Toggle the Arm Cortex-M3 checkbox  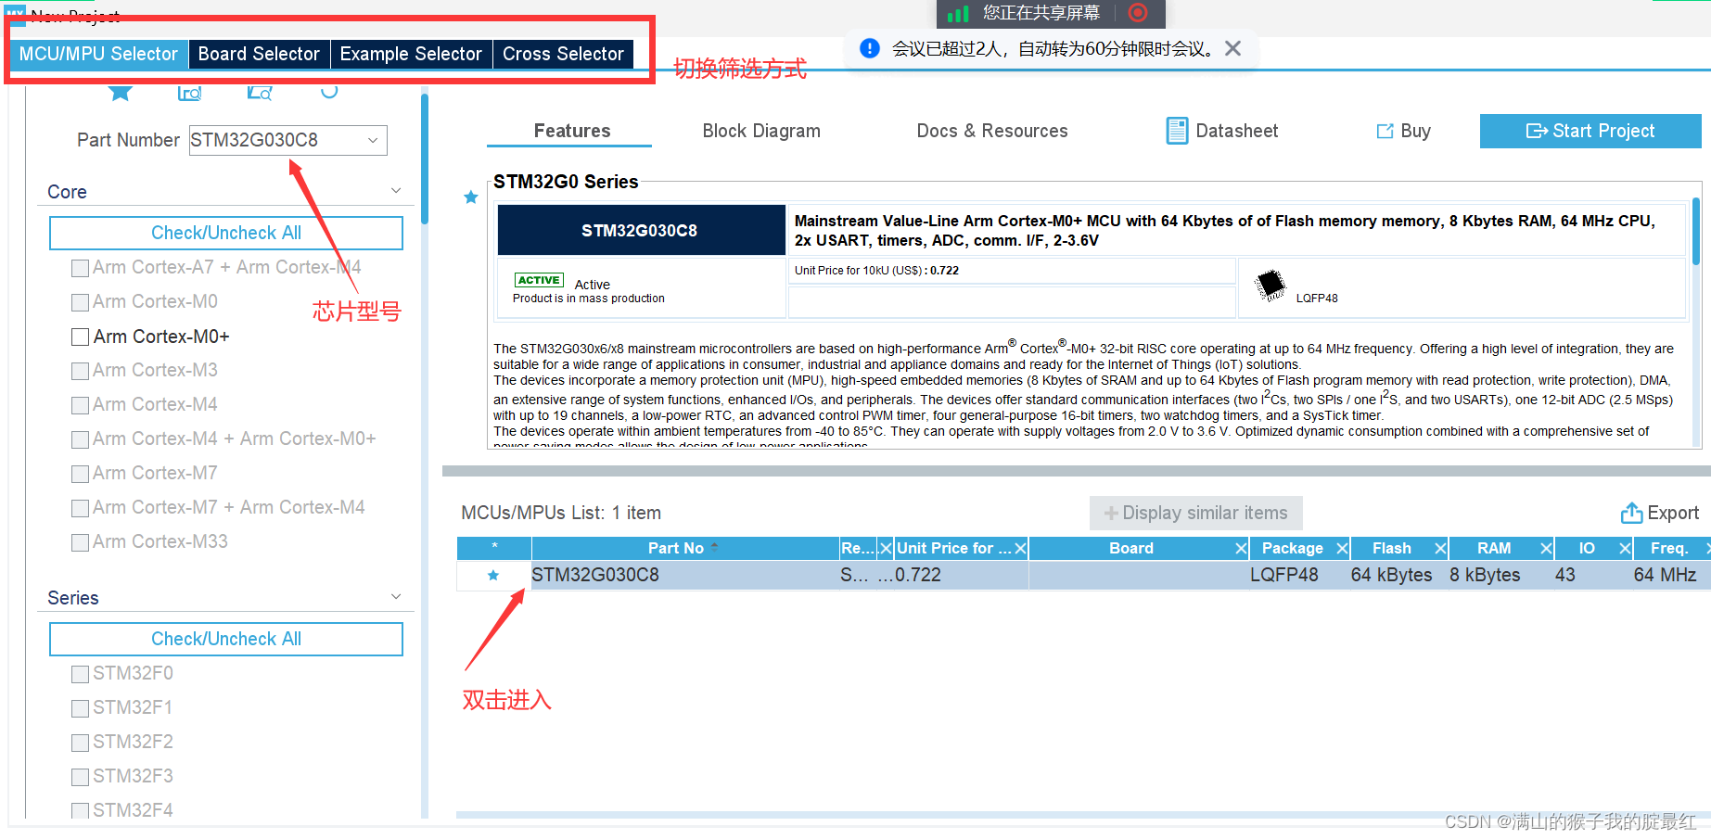point(80,371)
